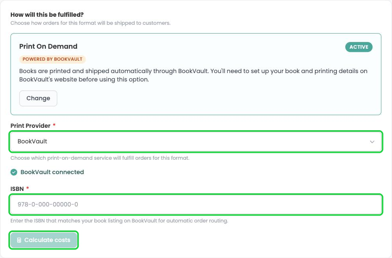Click the red asterisk next to ISBN
Viewport: 392px width, 258px height.
(28, 188)
